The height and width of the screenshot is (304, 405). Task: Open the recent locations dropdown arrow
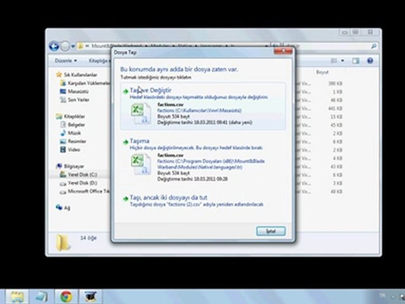pyautogui.click(x=73, y=46)
